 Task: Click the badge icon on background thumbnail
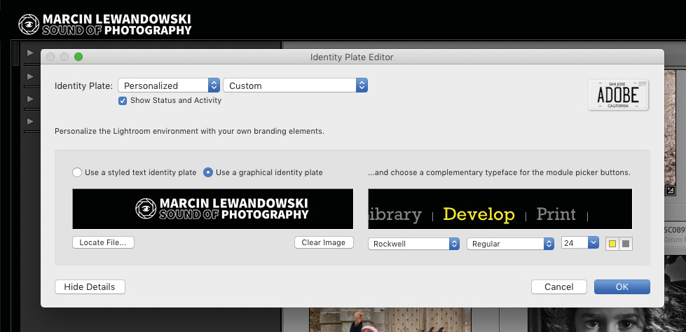671,191
